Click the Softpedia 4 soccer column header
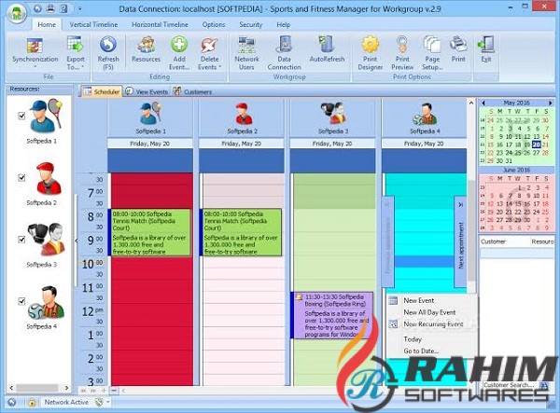The height and width of the screenshot is (413, 560). [x=425, y=117]
